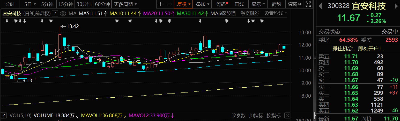Viewport: 400px width, 121px height.
Task: Select the 60分钟 period tab
Action: click(x=102, y=4)
